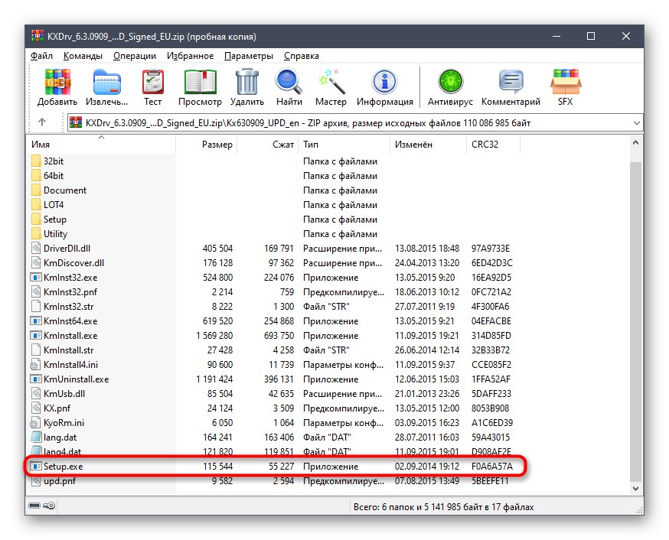Click the KmInst32.str blank file icon
Image resolution: width=669 pixels, height=540 pixels.
pyautogui.click(x=36, y=307)
